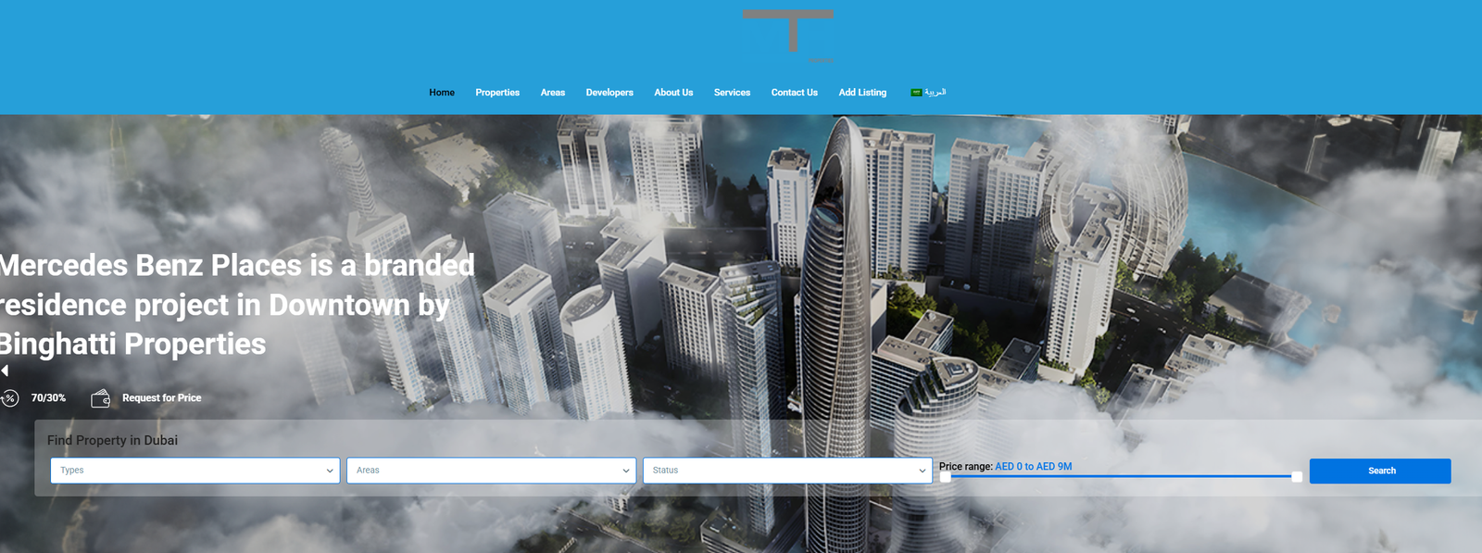Open the Properties menu
1482x553 pixels.
(x=497, y=93)
